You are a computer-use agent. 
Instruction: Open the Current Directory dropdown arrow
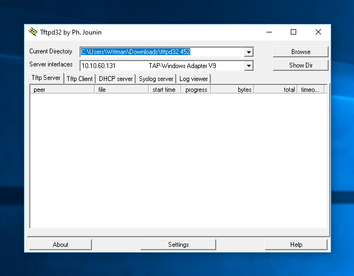pyautogui.click(x=249, y=52)
